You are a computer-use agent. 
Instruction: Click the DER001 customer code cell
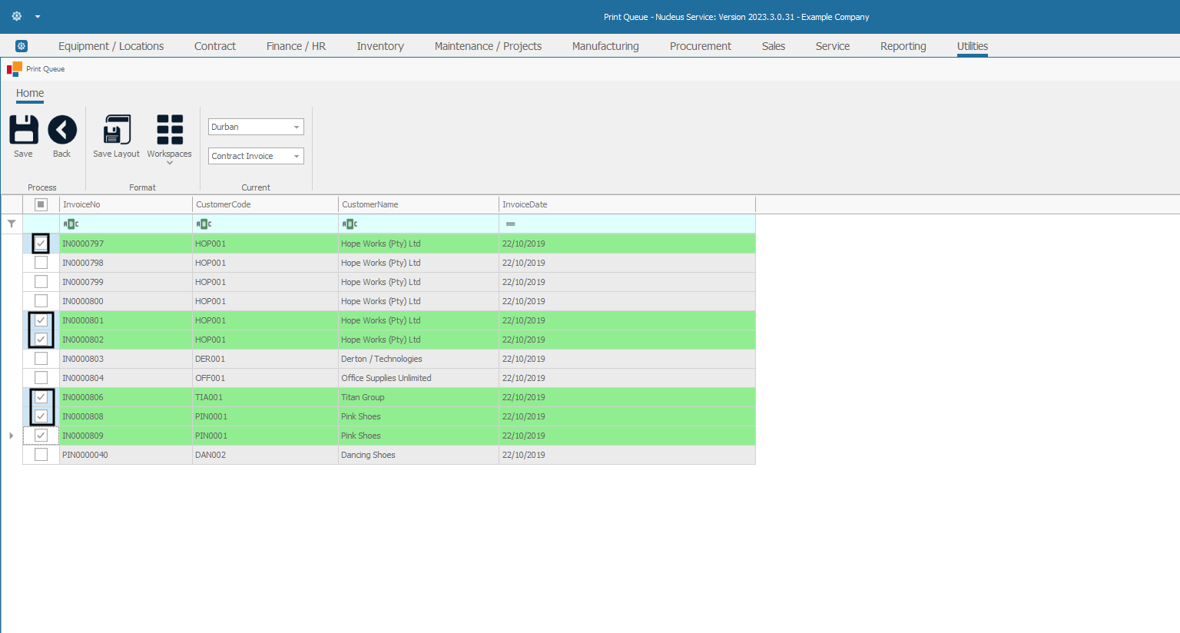pos(265,359)
